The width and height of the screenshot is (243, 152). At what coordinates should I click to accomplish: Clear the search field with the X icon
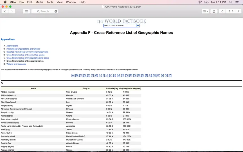[56, 11]
